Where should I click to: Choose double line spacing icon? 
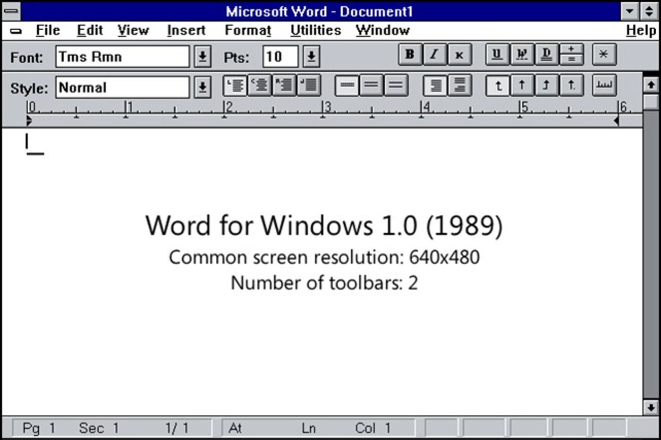click(x=396, y=86)
